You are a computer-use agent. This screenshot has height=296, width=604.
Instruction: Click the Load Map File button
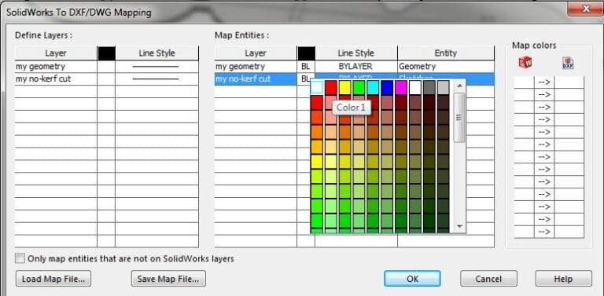[53, 279]
